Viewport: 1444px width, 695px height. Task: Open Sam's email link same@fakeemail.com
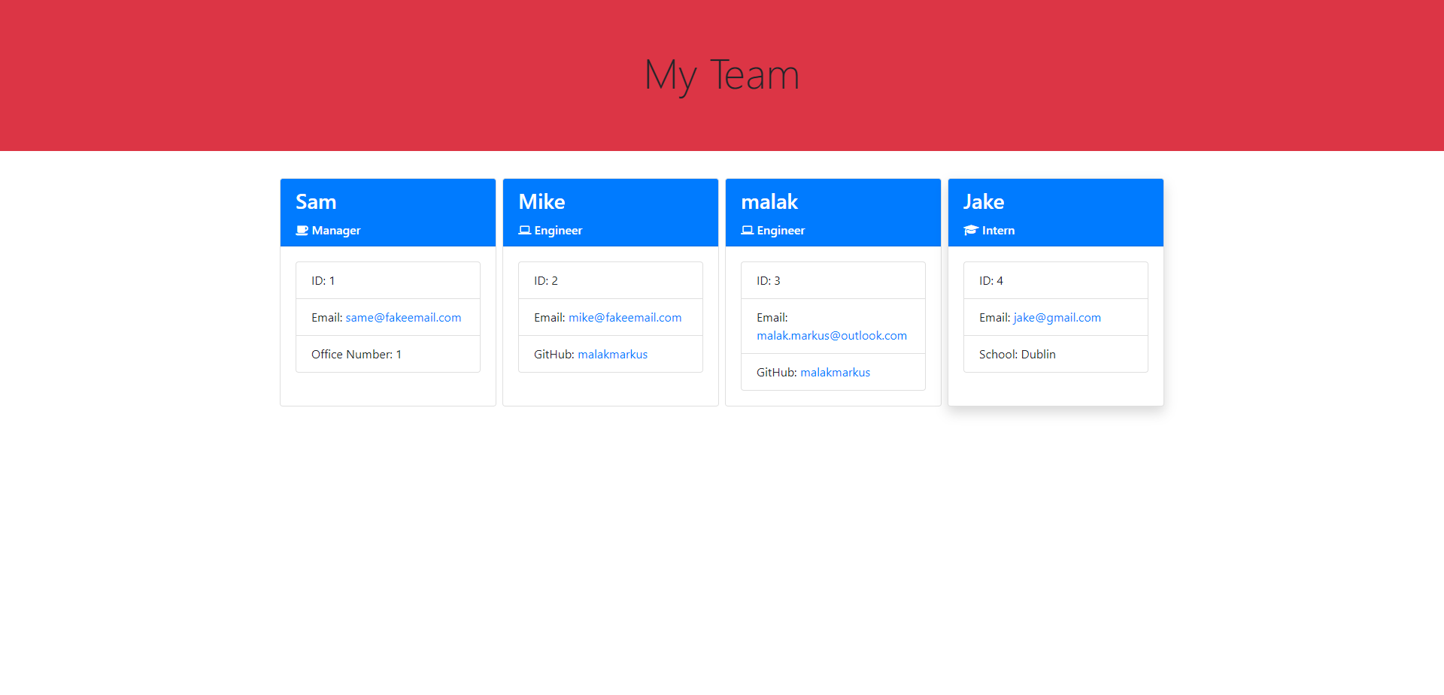click(402, 317)
